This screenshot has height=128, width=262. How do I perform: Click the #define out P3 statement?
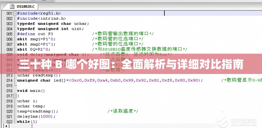(x=35, y=34)
